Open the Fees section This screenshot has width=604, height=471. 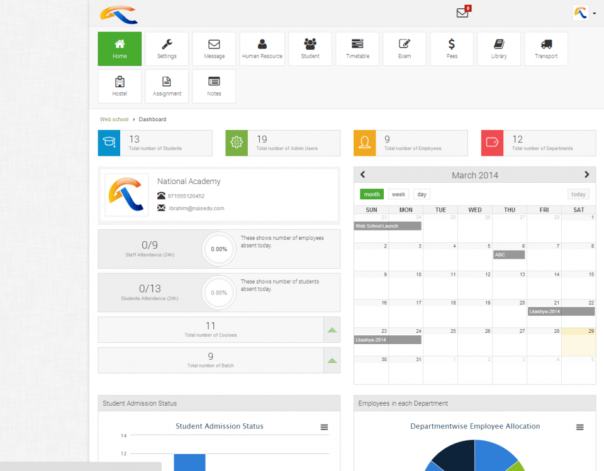(x=451, y=48)
